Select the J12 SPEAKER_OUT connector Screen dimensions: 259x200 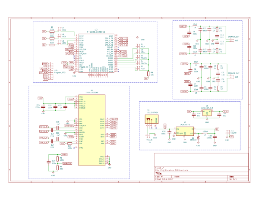(x=232, y=77)
